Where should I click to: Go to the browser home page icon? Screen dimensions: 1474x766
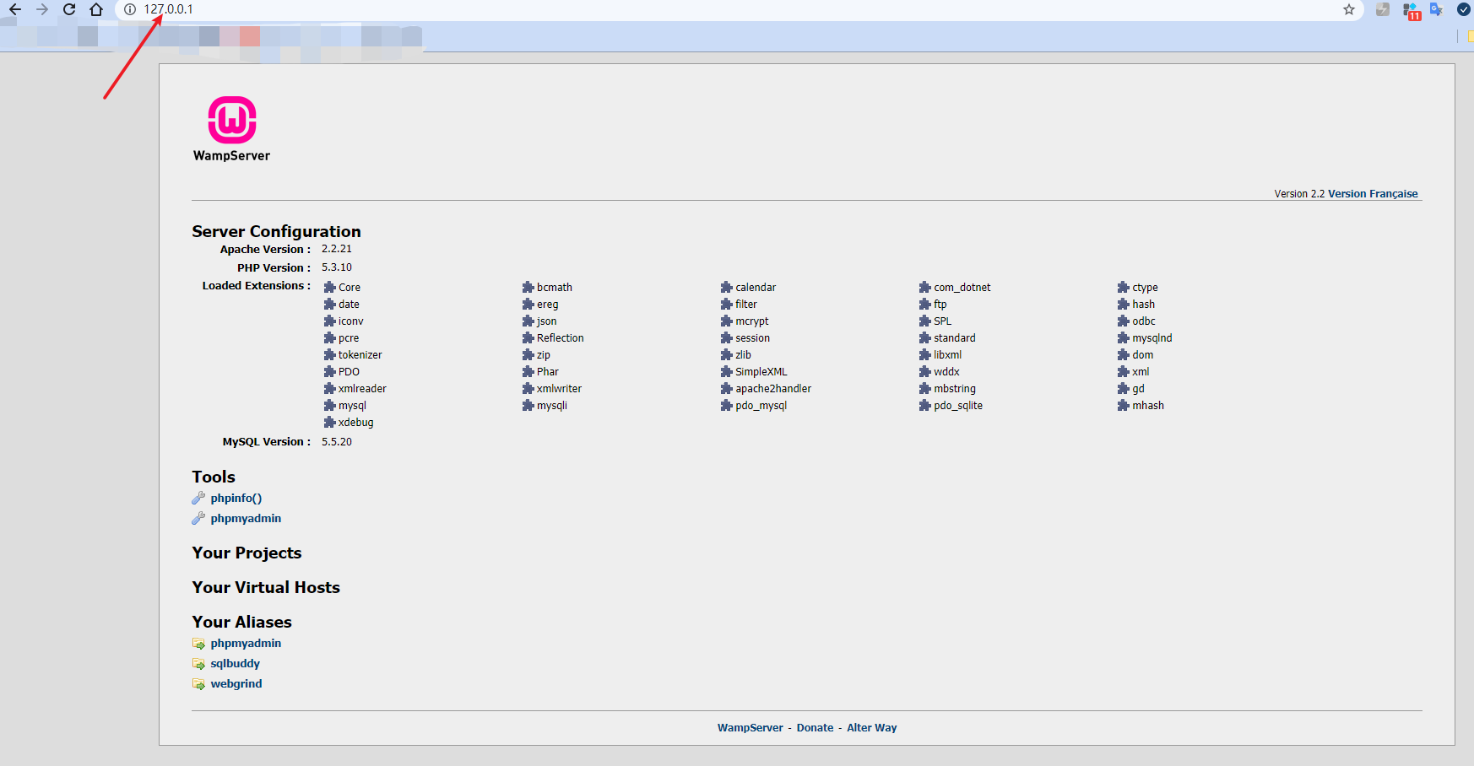click(x=96, y=9)
